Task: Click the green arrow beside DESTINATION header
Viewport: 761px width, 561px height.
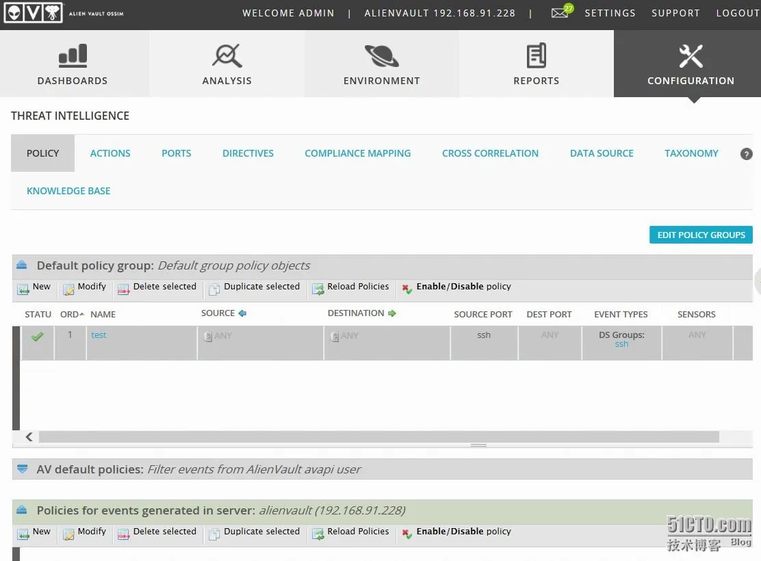Action: [x=392, y=313]
